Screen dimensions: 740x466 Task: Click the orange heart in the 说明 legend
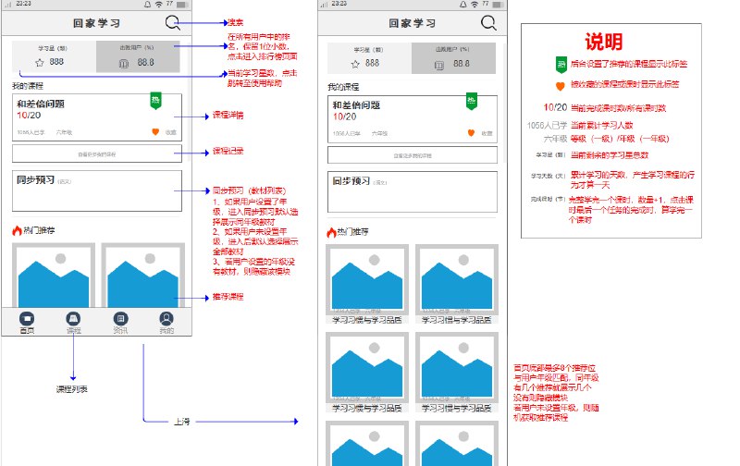[x=561, y=86]
